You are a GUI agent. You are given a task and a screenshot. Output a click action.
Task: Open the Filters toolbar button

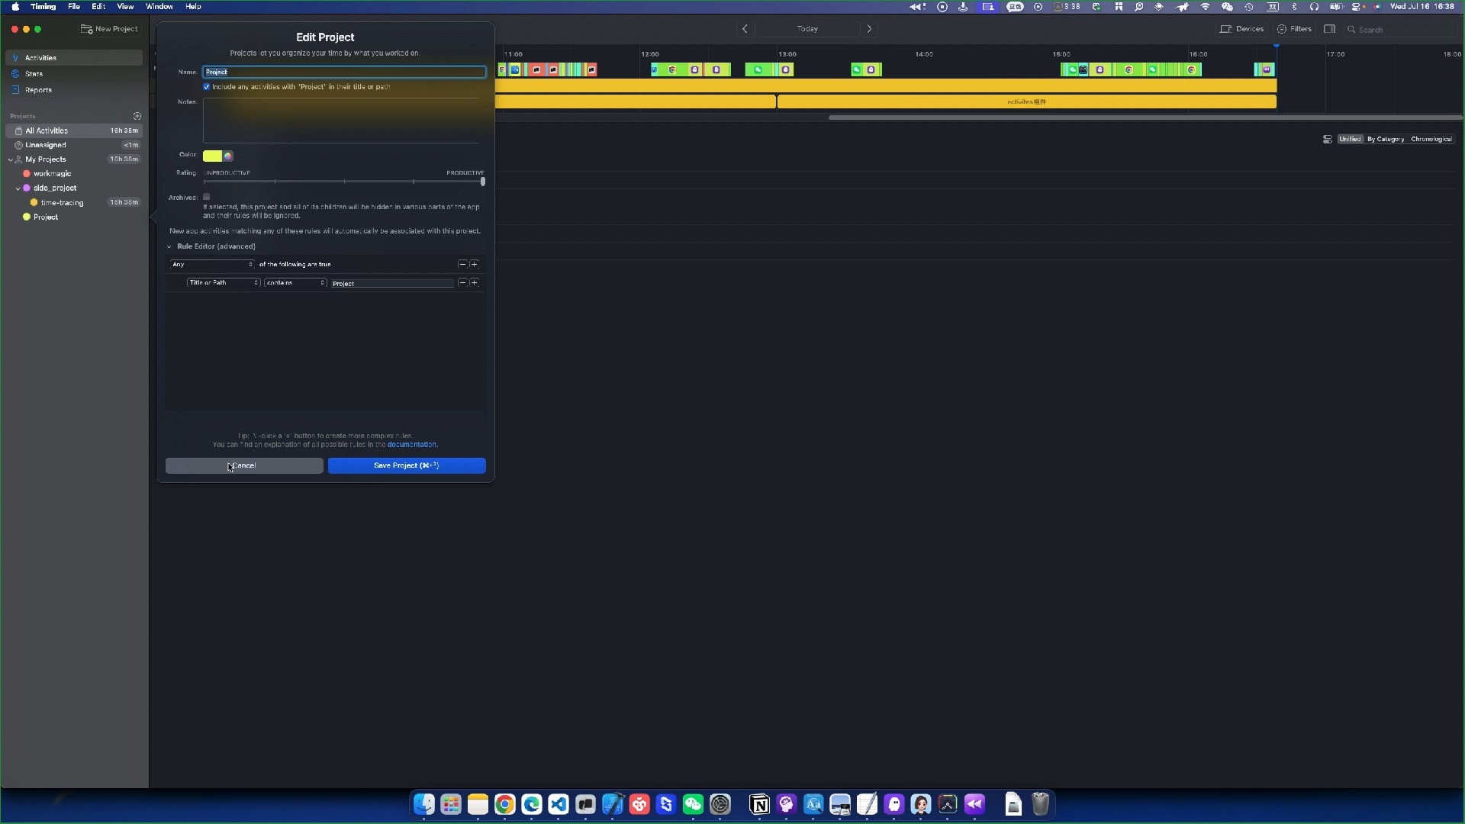pyautogui.click(x=1294, y=29)
